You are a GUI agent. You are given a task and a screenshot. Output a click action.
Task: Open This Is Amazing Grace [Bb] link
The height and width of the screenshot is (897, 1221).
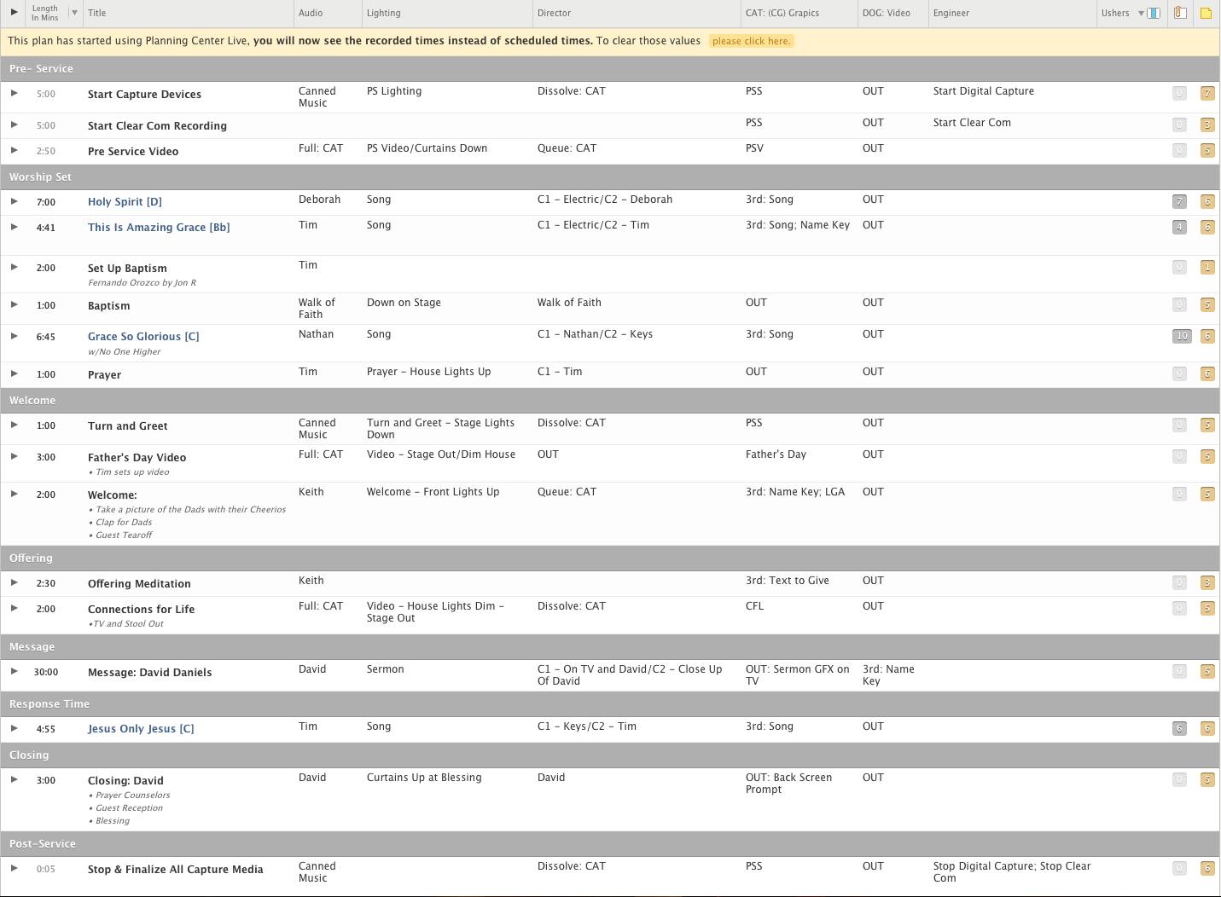[159, 228]
